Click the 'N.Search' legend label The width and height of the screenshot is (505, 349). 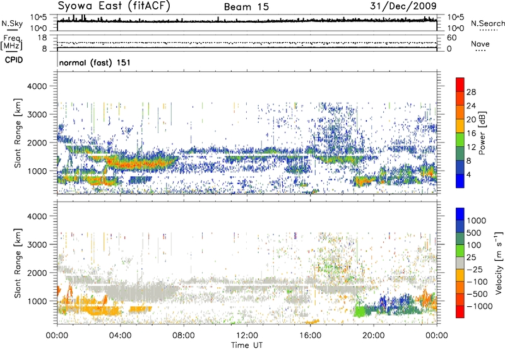pyautogui.click(x=487, y=23)
